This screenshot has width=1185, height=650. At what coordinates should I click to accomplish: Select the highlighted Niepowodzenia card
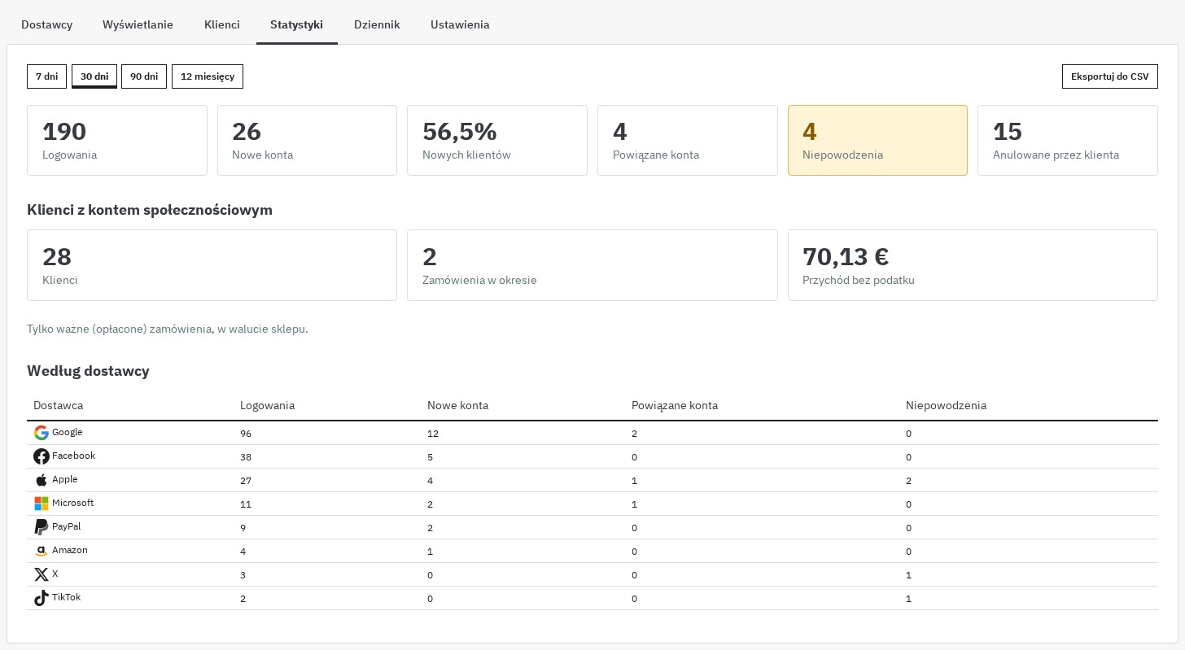coord(877,140)
